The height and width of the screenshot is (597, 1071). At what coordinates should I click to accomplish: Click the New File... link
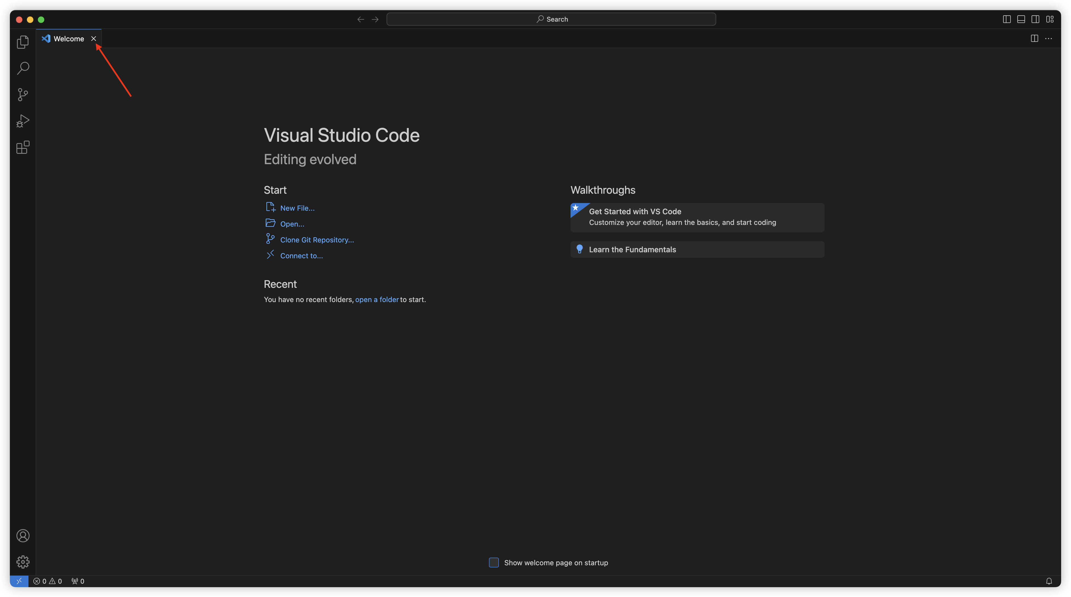click(x=297, y=208)
